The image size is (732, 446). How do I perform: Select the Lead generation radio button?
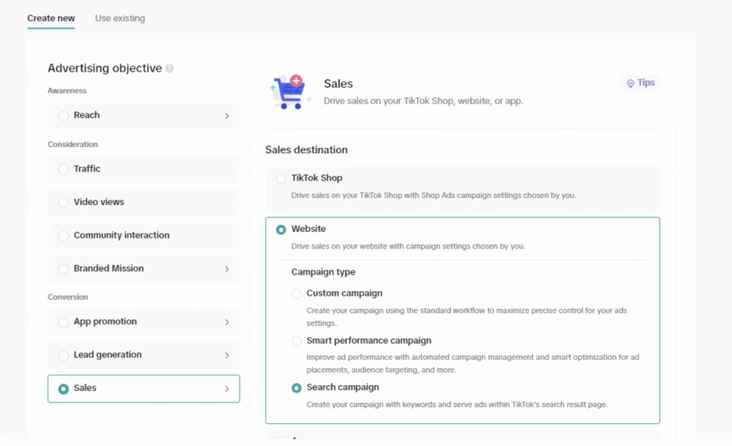(x=64, y=355)
